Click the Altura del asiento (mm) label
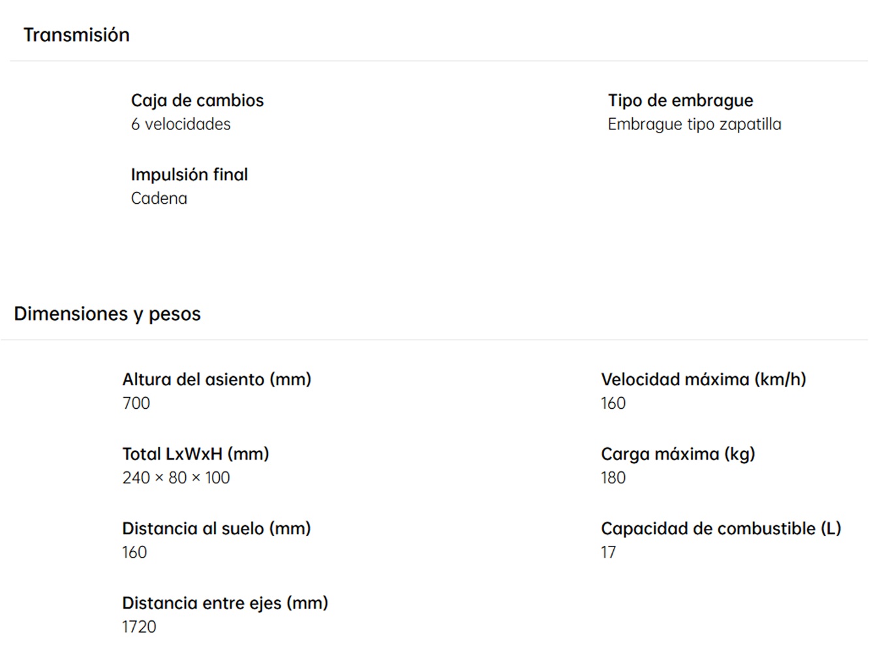Screen dimensions: 869x653 217,379
